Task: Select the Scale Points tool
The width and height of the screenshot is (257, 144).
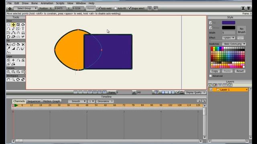Action: click(x=18, y=25)
